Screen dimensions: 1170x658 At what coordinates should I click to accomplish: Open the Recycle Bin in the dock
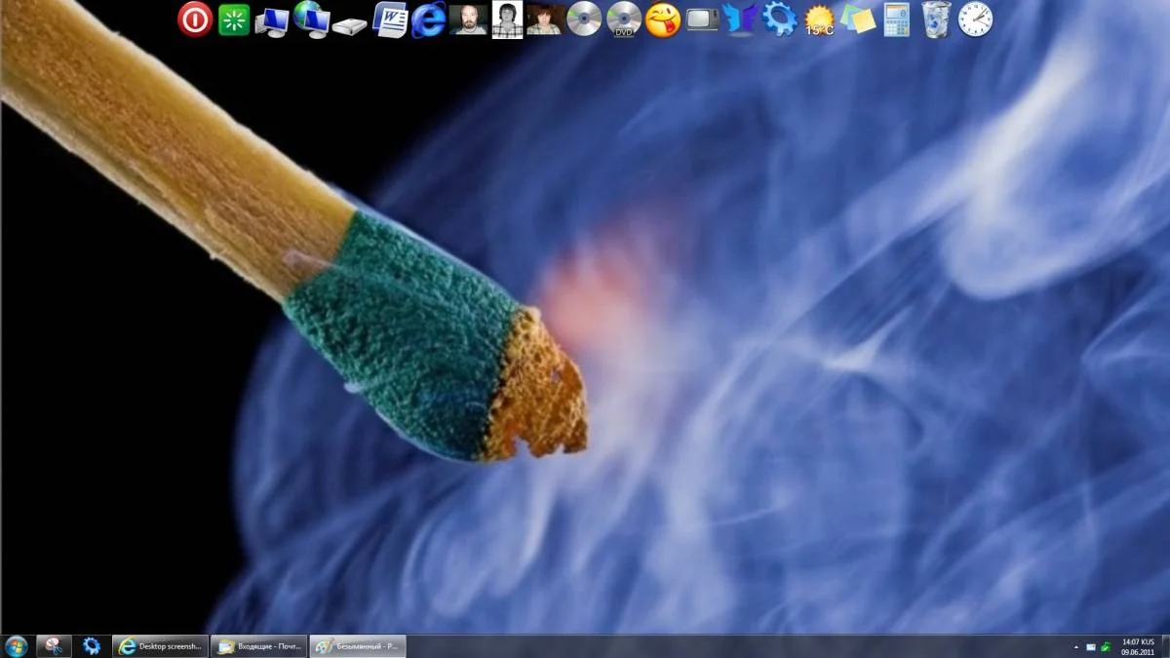[x=936, y=19]
